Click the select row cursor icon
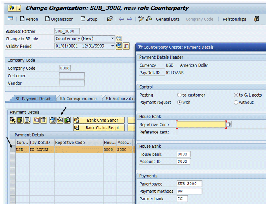This screenshot has width=266, height=204. 13,120
